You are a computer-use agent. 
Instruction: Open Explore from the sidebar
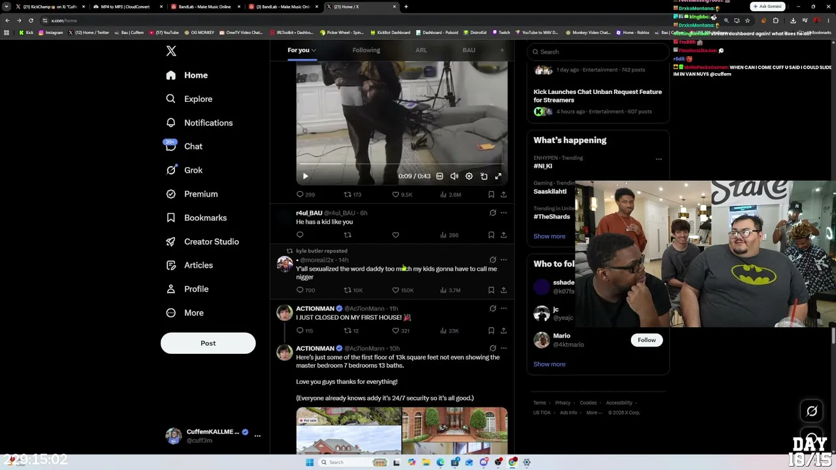189,99
